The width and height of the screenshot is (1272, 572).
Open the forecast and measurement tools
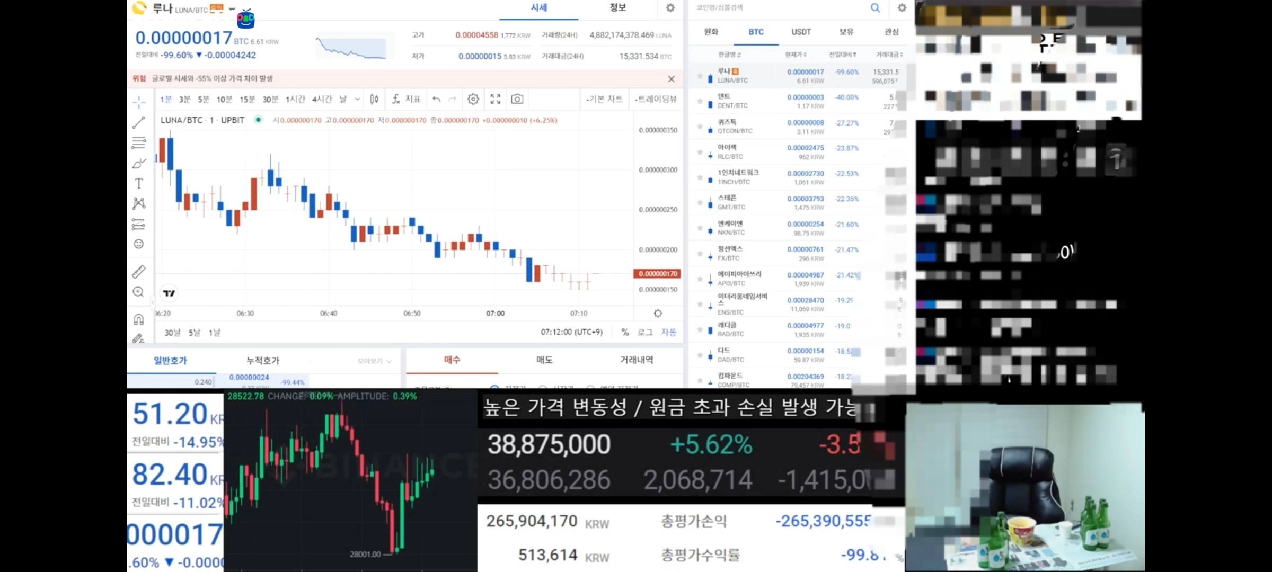[139, 224]
